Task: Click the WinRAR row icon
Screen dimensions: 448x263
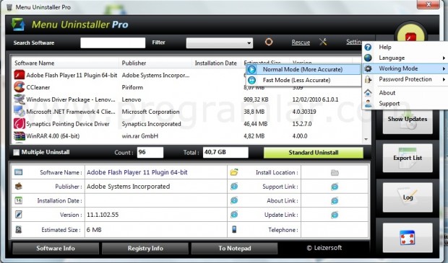Action: 19,136
